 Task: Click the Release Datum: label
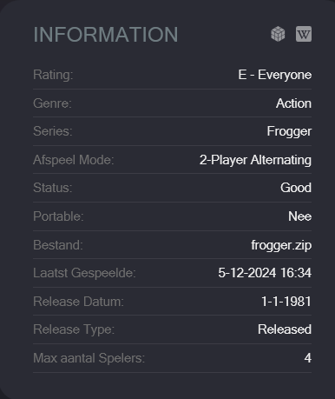click(78, 302)
